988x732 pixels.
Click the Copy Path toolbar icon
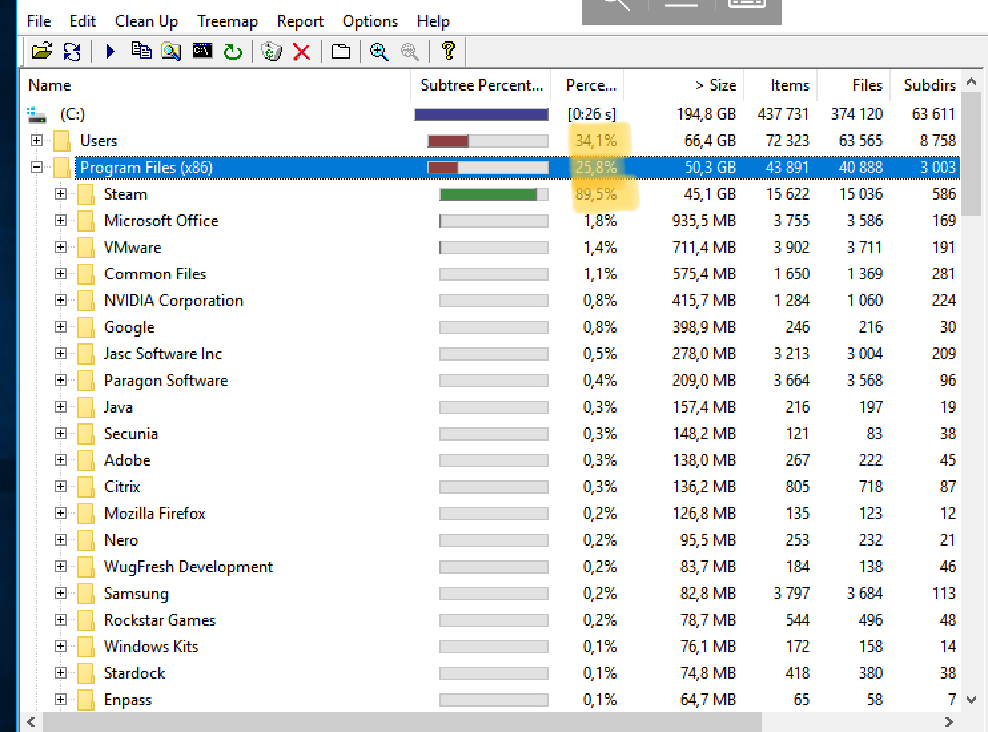click(141, 51)
